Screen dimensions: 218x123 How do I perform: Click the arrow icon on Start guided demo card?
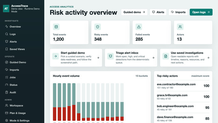tap(56, 56)
